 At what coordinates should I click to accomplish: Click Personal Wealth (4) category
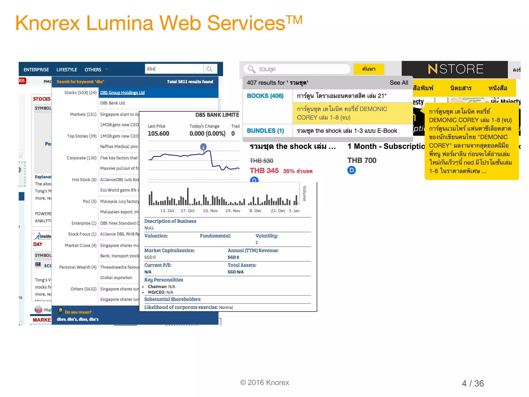pyautogui.click(x=78, y=267)
